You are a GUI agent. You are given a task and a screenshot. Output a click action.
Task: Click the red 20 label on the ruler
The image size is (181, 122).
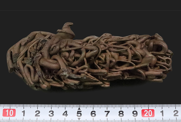pos(148,113)
